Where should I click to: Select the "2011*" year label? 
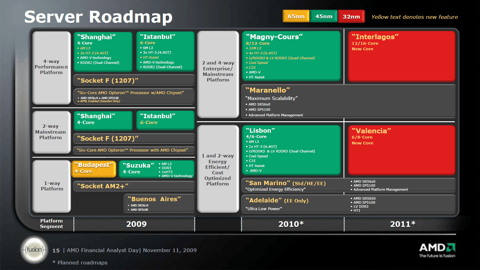coord(403,224)
